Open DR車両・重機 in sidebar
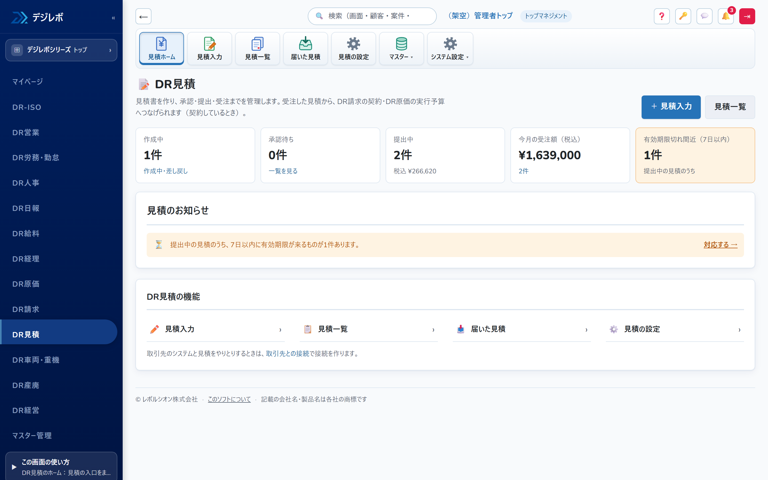 coord(59,360)
